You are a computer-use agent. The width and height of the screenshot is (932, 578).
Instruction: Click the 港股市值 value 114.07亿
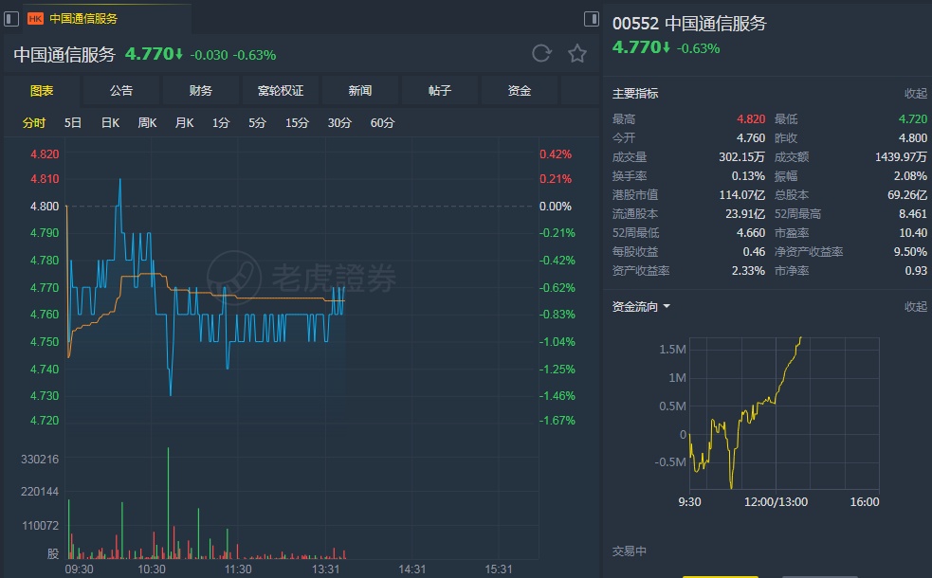coord(741,195)
